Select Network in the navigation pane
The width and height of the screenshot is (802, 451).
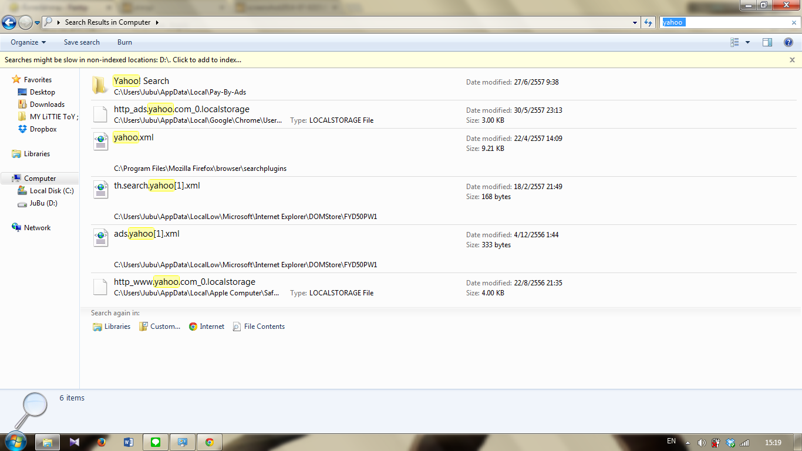[38, 228]
